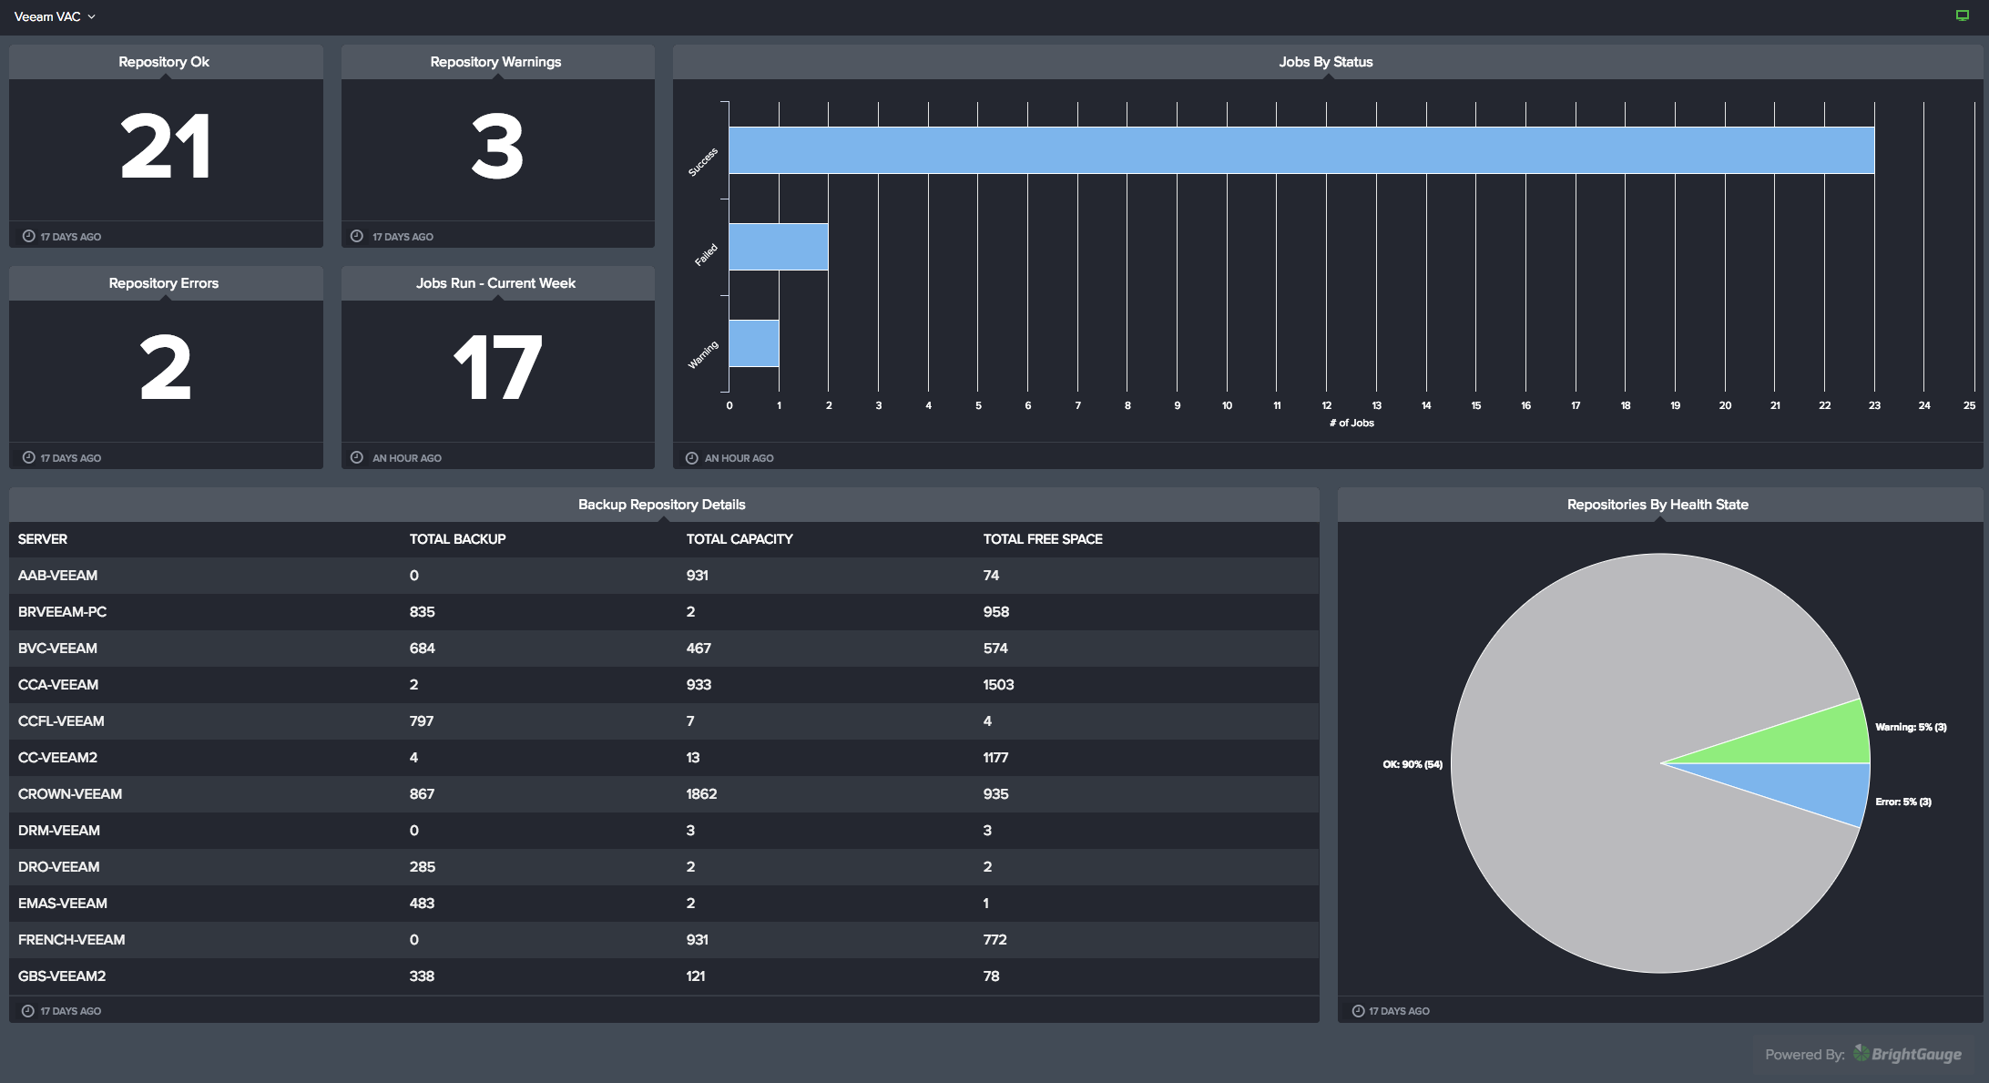Select the CCFL-VEEAM server row
This screenshot has height=1083, width=1989.
point(664,721)
